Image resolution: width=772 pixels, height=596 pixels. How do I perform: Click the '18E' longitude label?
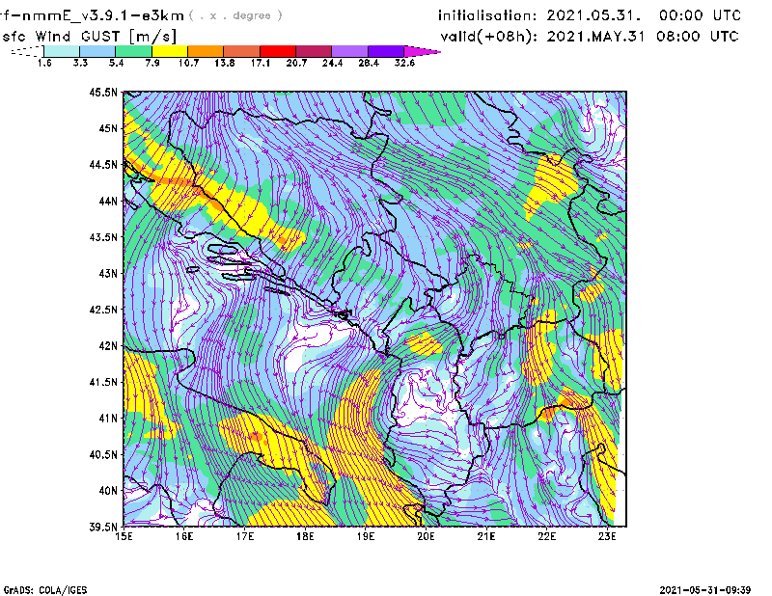click(x=305, y=536)
